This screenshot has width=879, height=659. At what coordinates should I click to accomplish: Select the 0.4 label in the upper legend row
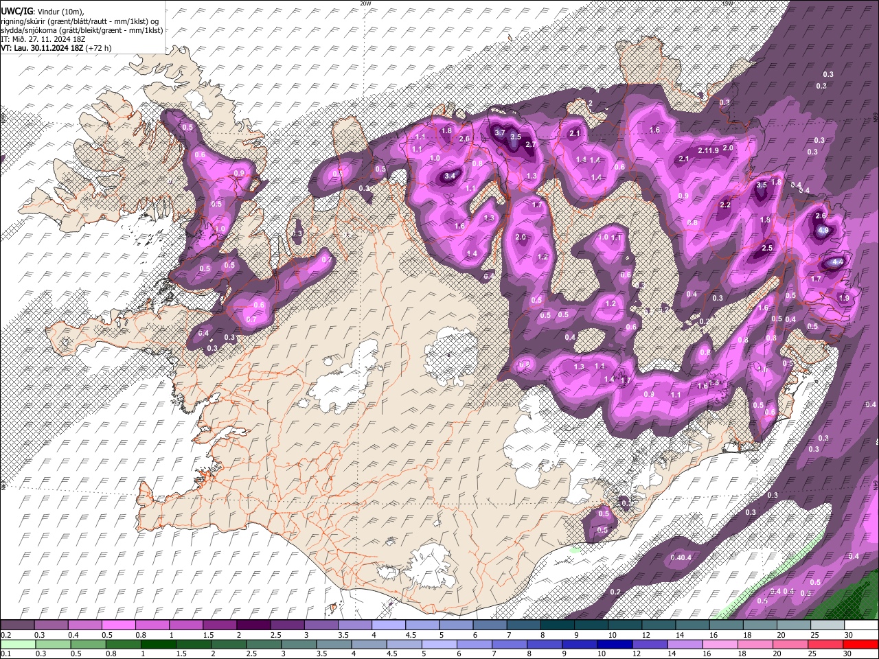pos(73,635)
